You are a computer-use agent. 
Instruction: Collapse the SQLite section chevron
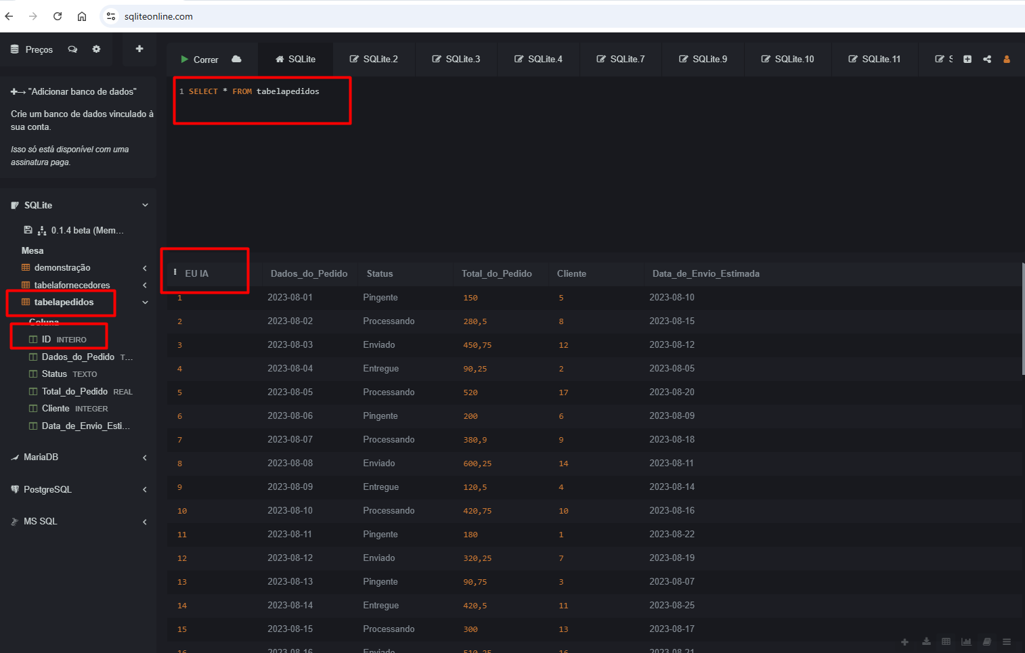(145, 205)
